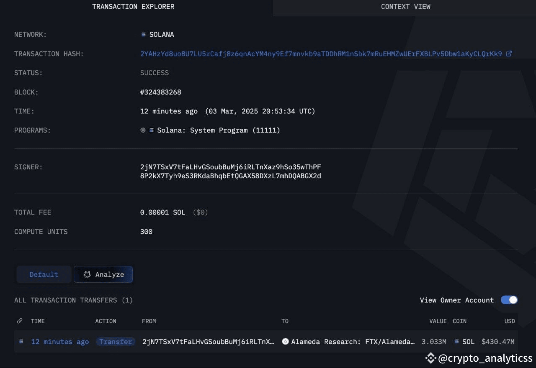The width and height of the screenshot is (536, 368).
Task: Click the Analyze button's sparkle icon
Action: click(87, 275)
